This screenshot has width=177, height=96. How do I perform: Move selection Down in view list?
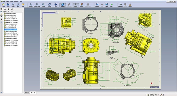pos(5,10)
